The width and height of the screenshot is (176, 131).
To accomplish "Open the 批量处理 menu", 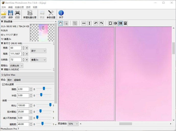I will click(x=19, y=7).
